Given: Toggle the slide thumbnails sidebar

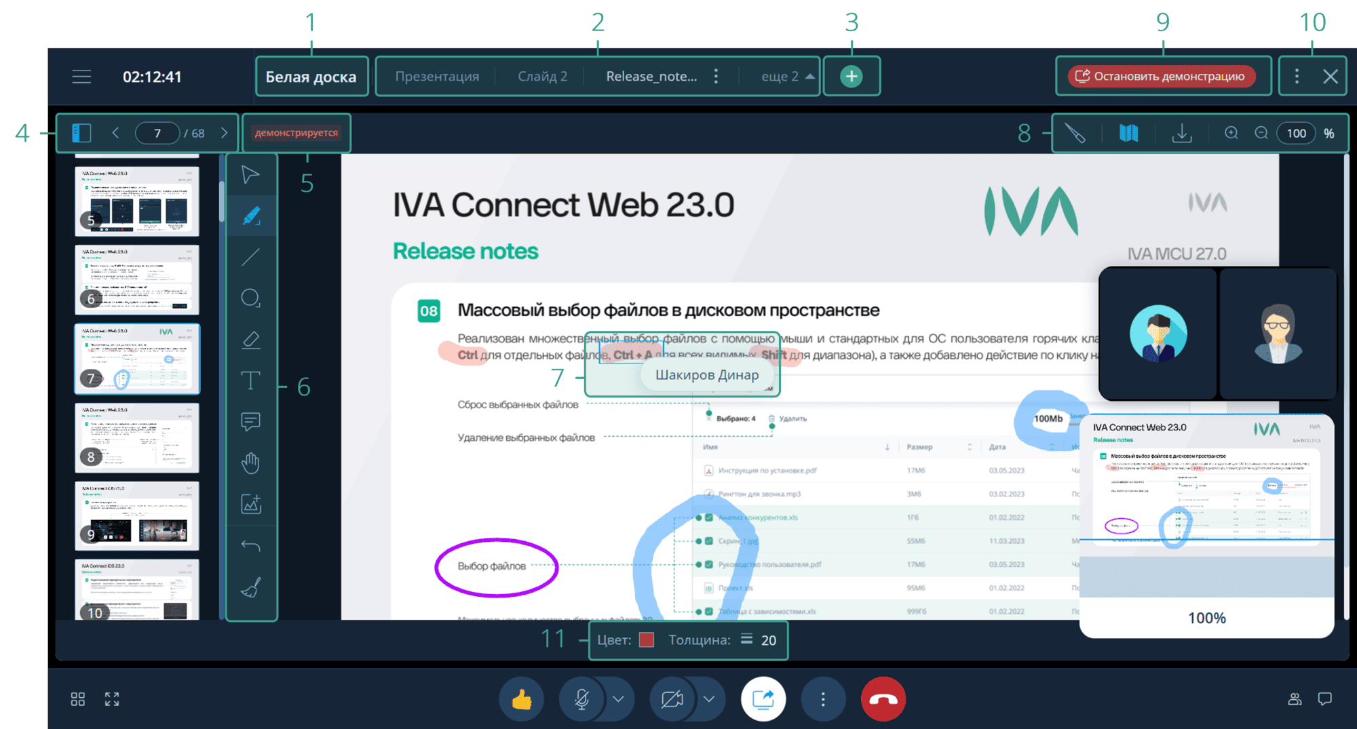Looking at the screenshot, I should click(x=81, y=133).
